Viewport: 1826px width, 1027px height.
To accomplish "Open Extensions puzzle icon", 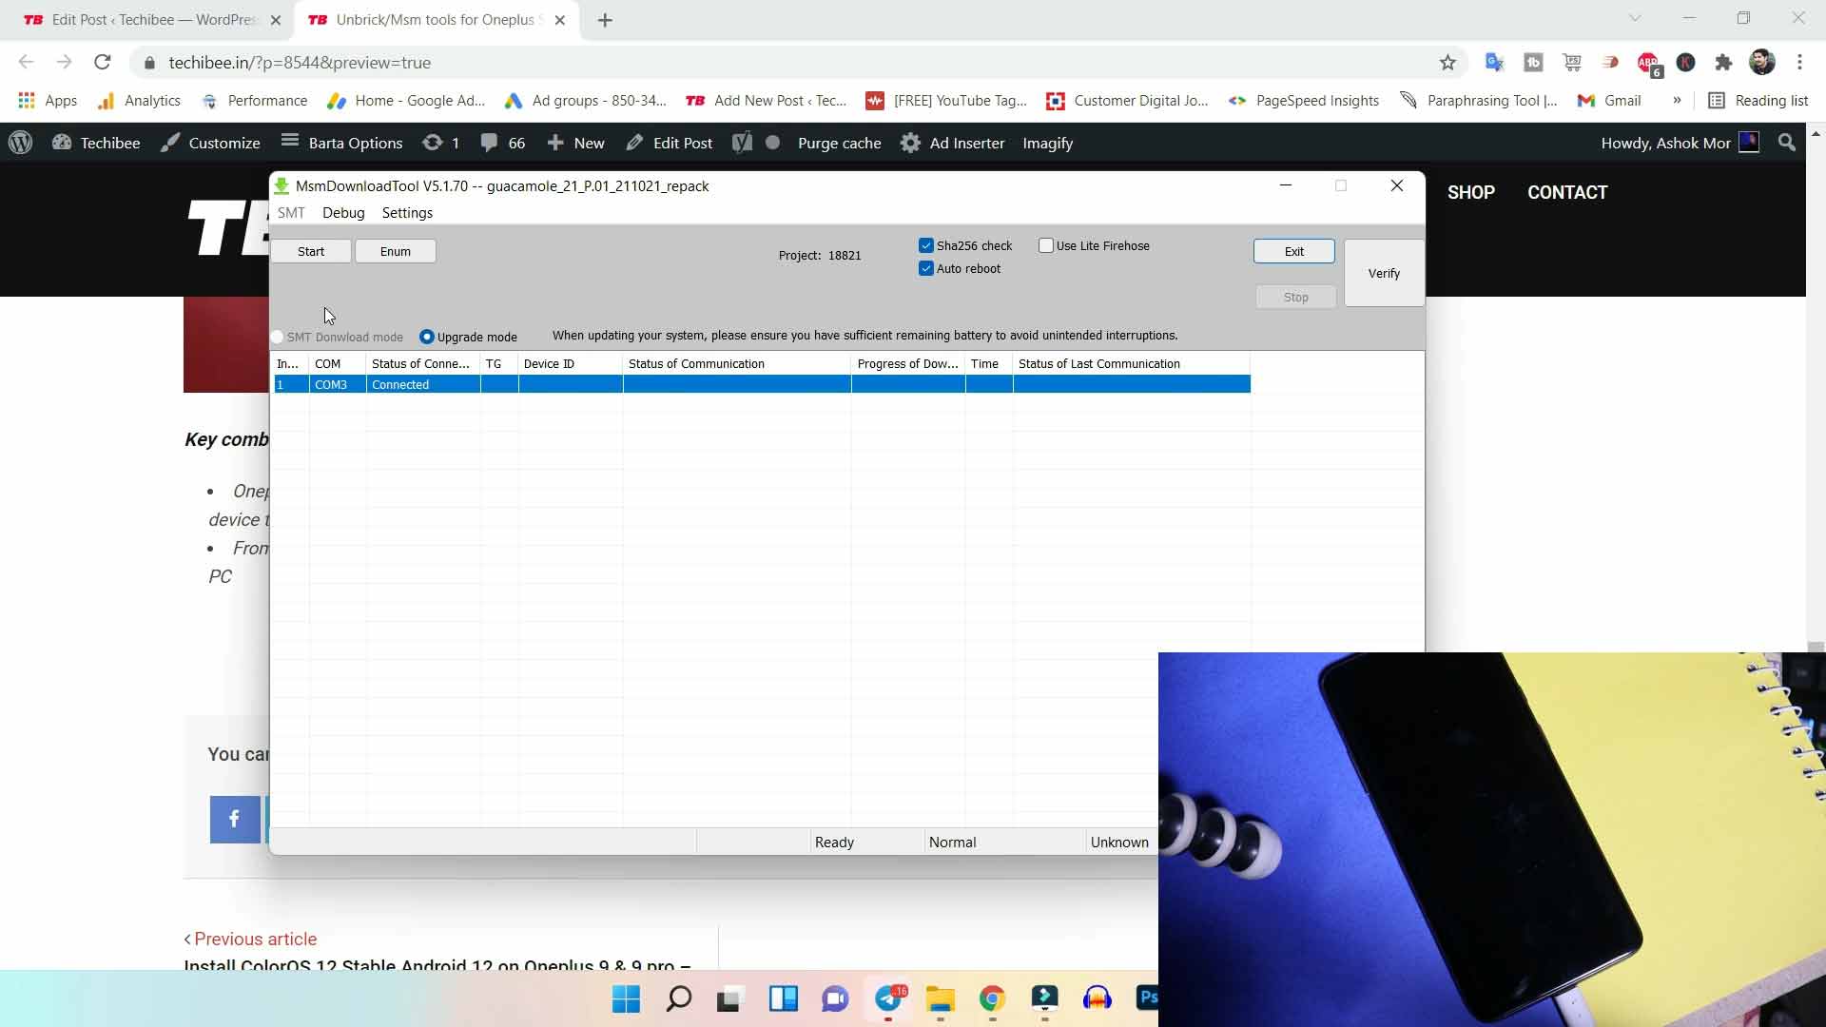I will (x=1723, y=63).
